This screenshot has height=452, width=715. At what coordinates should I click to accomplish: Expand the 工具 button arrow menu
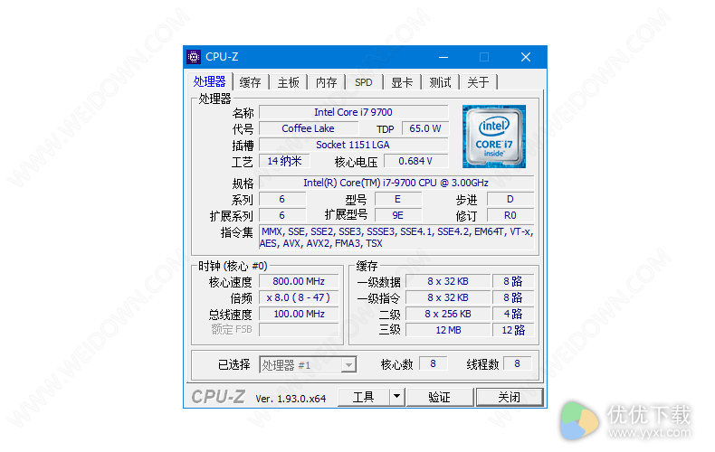[x=397, y=397]
